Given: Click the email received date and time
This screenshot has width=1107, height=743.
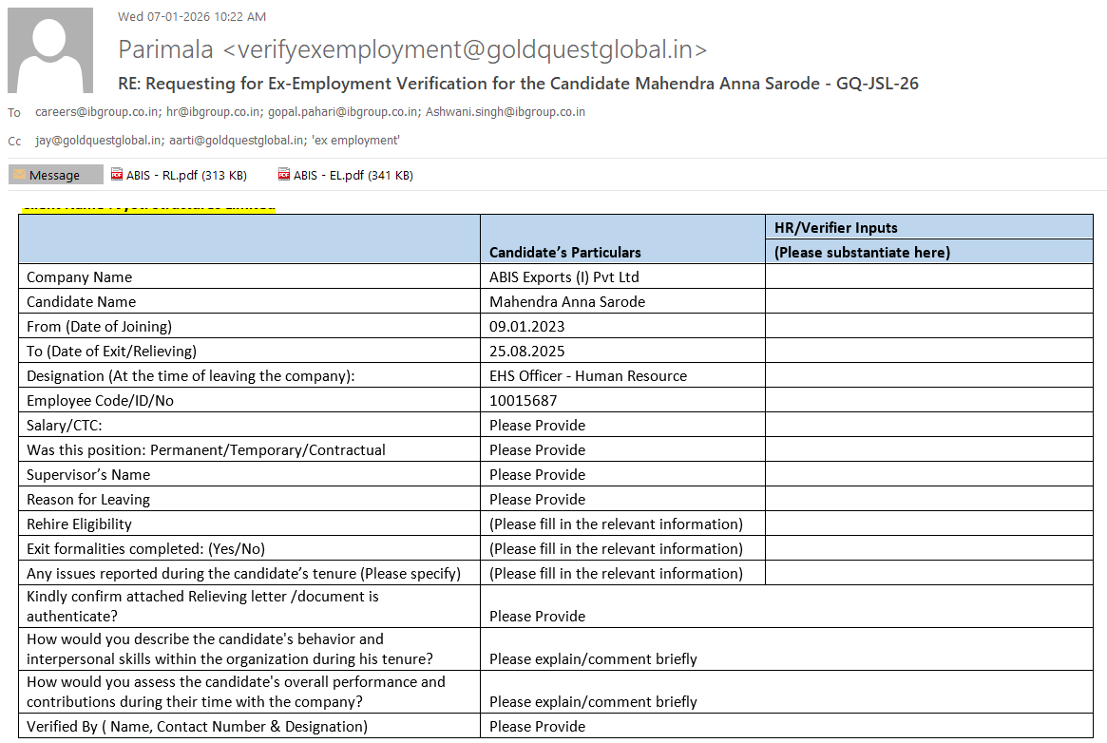Looking at the screenshot, I should (192, 16).
